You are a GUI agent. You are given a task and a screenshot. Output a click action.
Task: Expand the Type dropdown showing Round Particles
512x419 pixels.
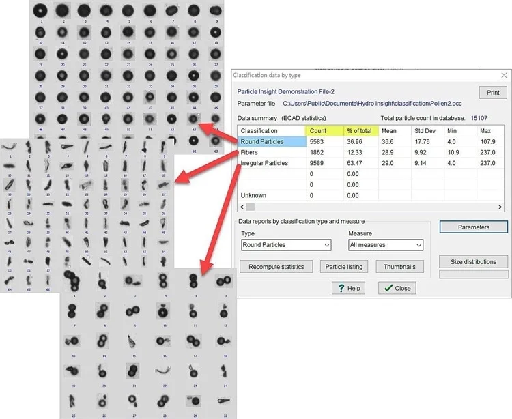(285, 244)
